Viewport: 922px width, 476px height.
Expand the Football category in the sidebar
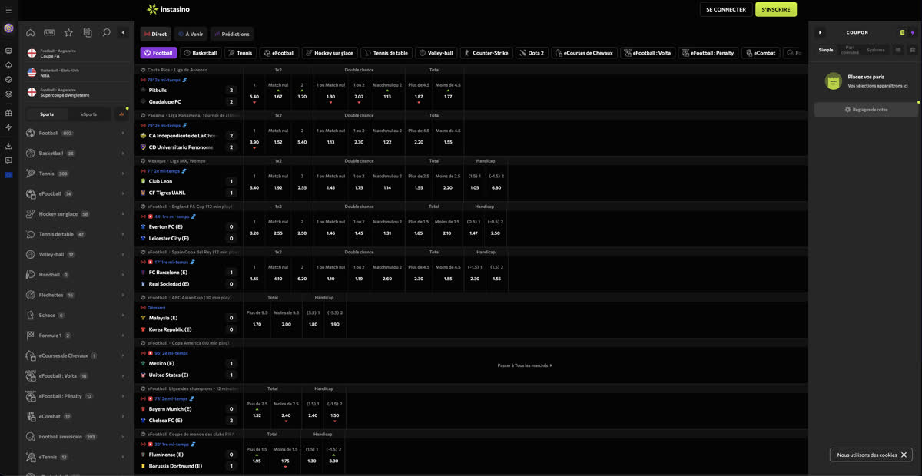(x=75, y=133)
